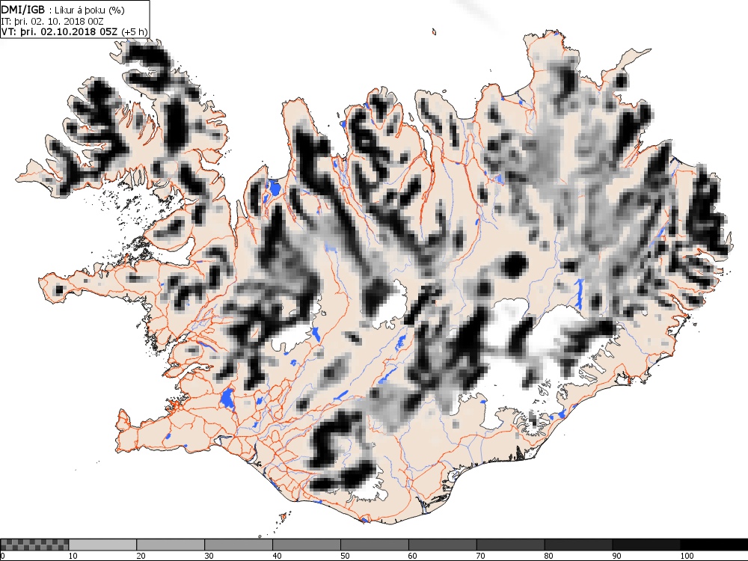Viewport: 748px width, 561px height.
Task: Click the 10–20% light gray legend swatch
Action: [x=102, y=545]
